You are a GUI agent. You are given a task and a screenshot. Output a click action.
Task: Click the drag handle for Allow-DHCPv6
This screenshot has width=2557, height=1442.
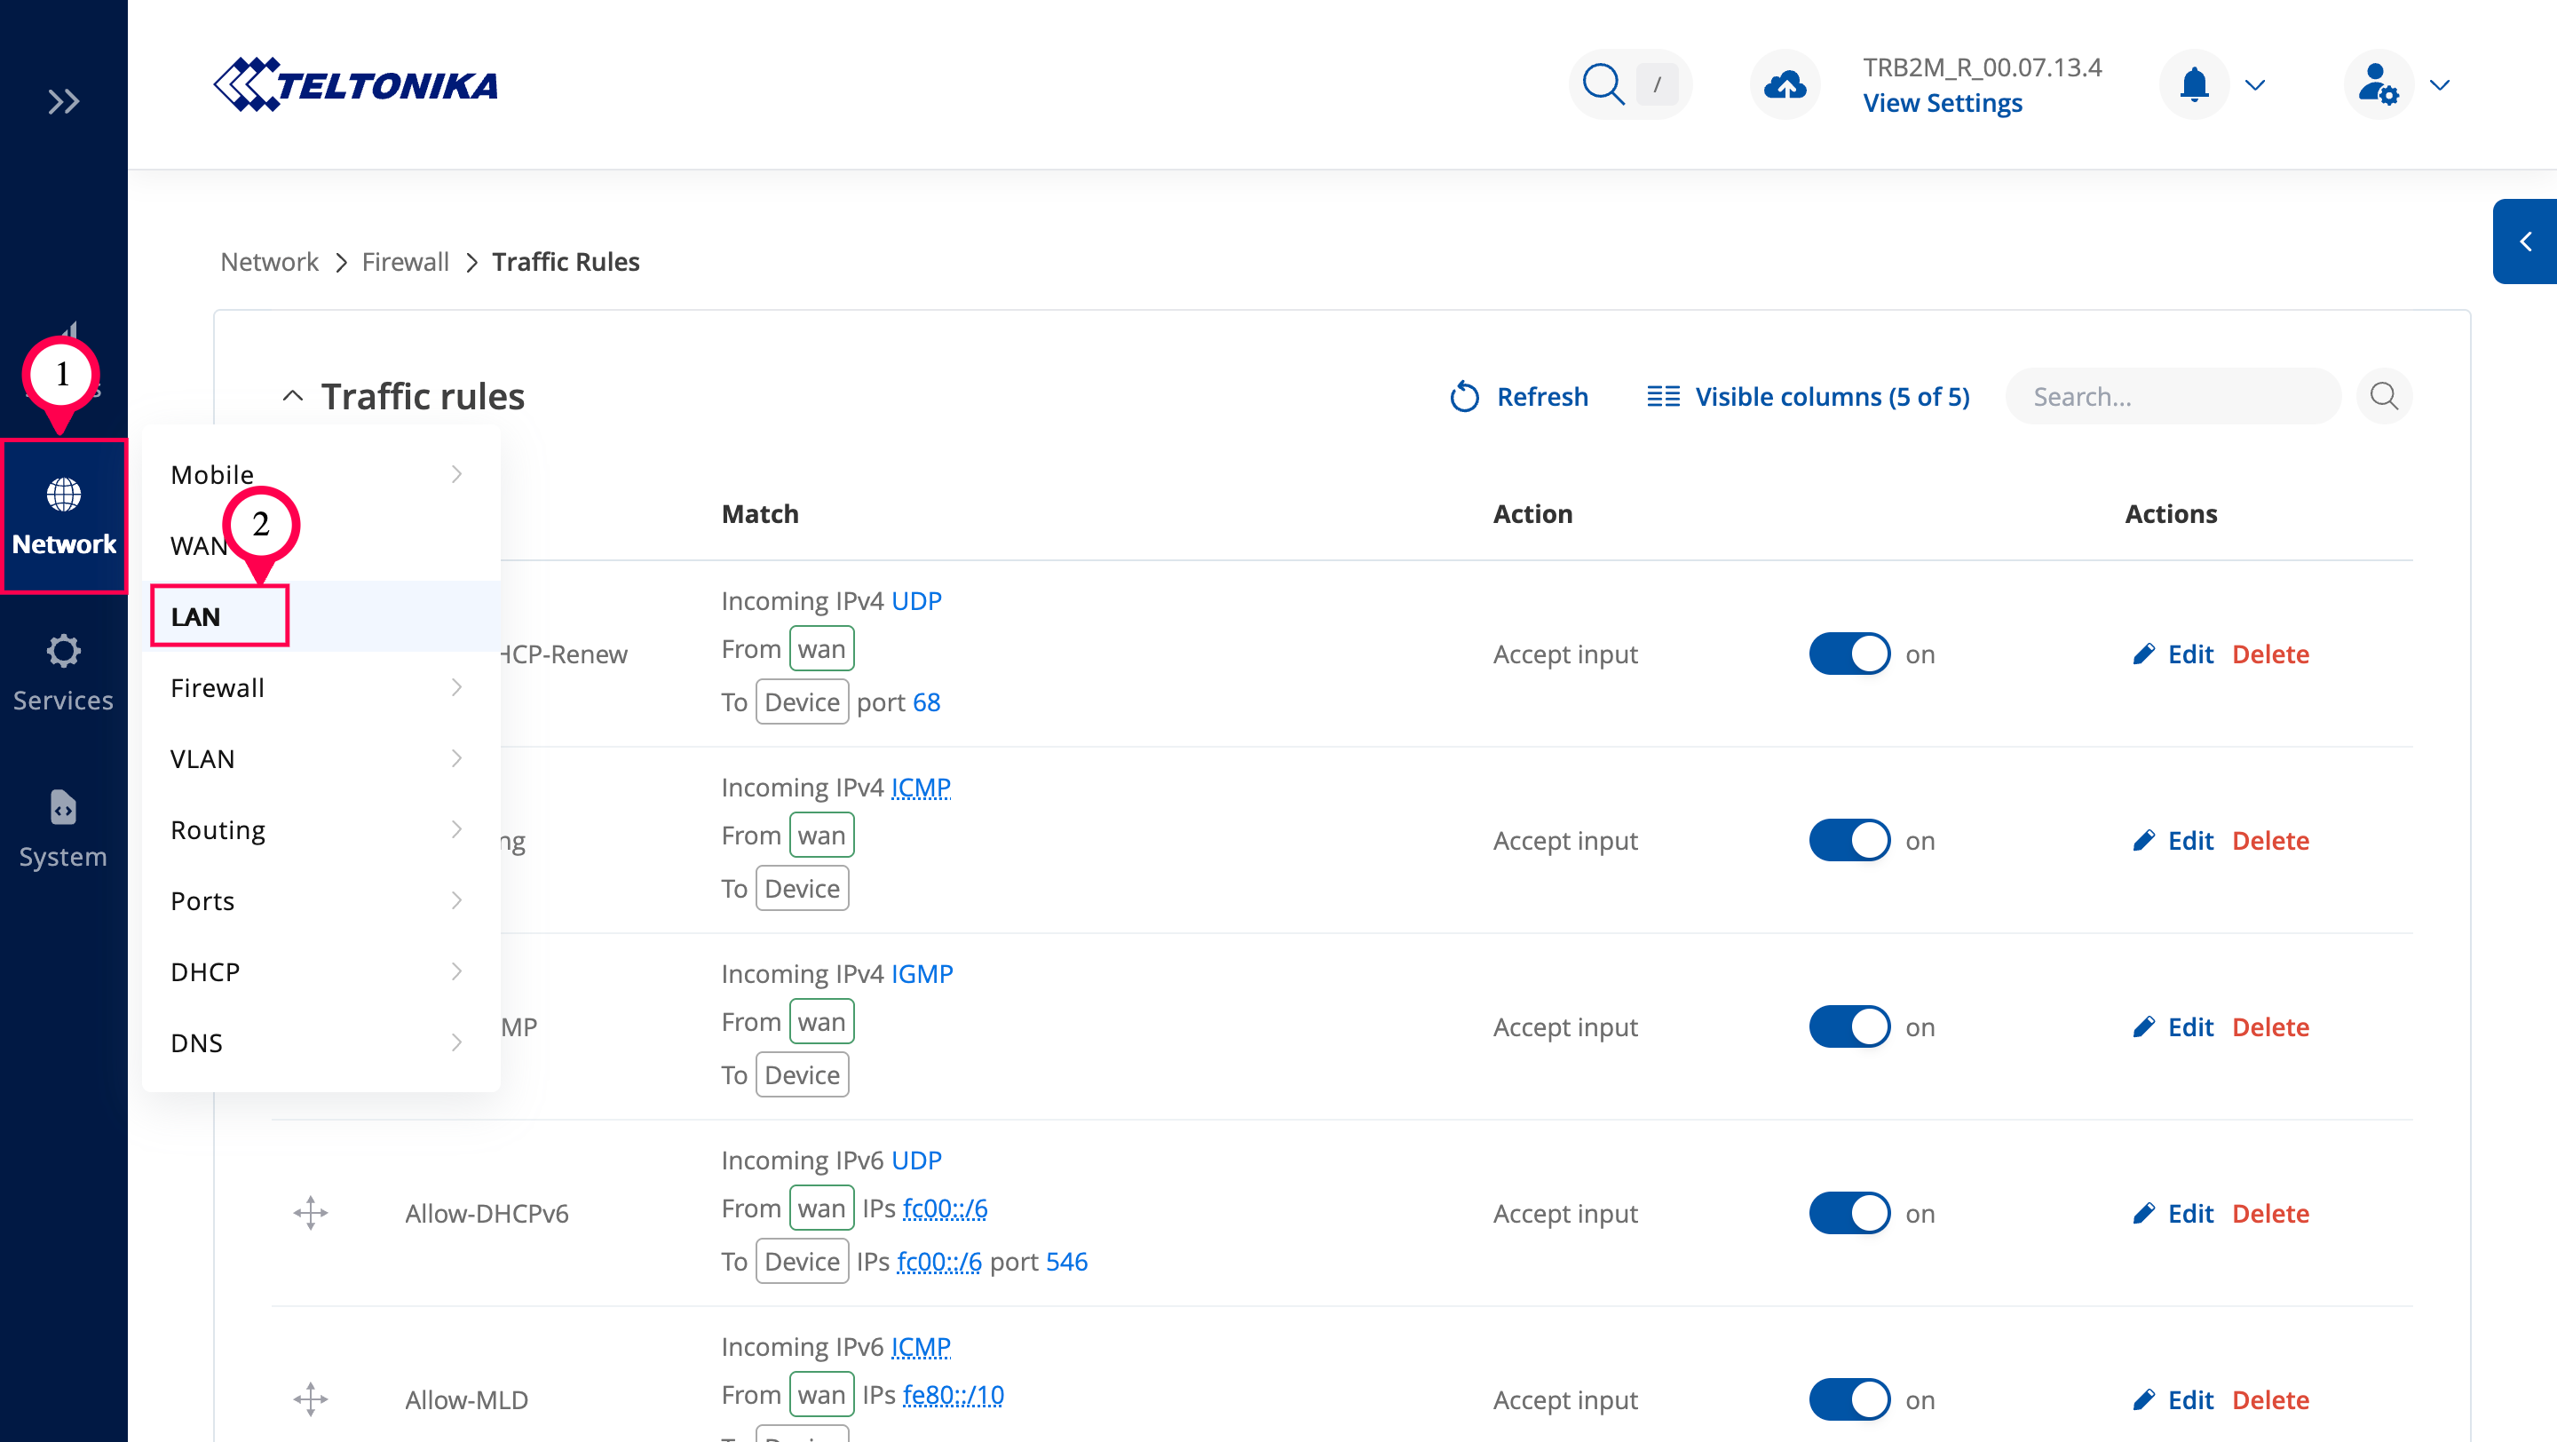tap(311, 1213)
